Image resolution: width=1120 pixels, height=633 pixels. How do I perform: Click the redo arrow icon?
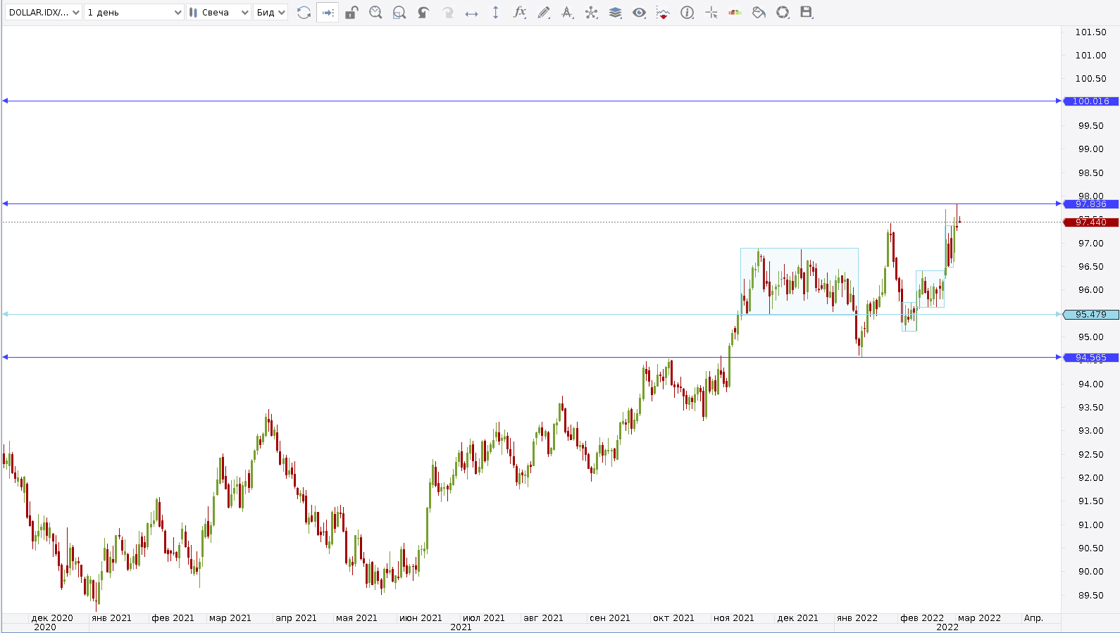click(x=447, y=13)
